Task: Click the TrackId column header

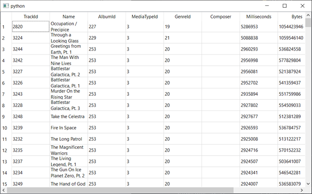Action: [x=31, y=17]
